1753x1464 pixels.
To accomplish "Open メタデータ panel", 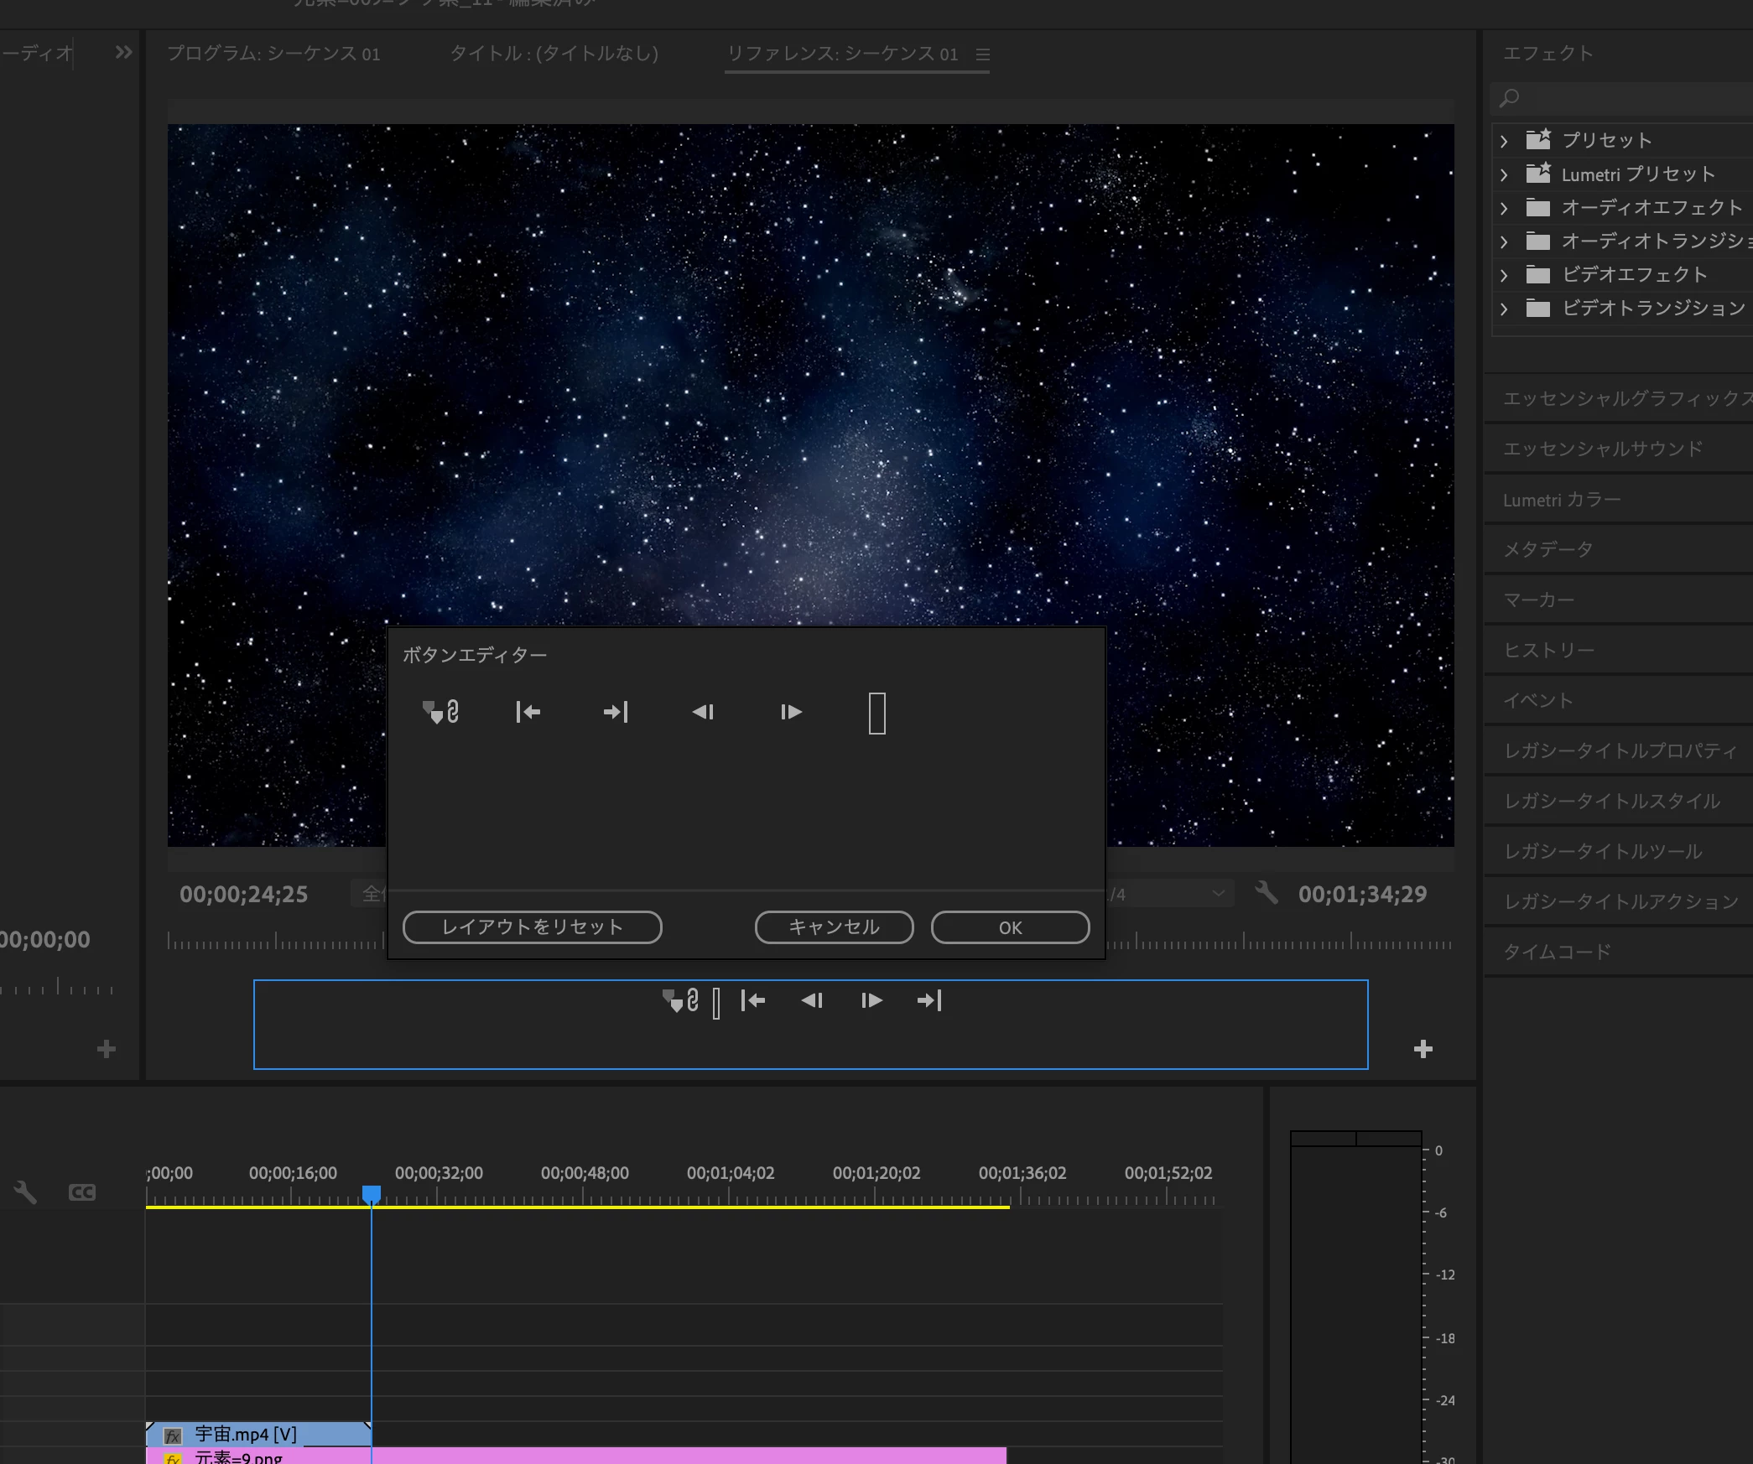I will (1548, 549).
